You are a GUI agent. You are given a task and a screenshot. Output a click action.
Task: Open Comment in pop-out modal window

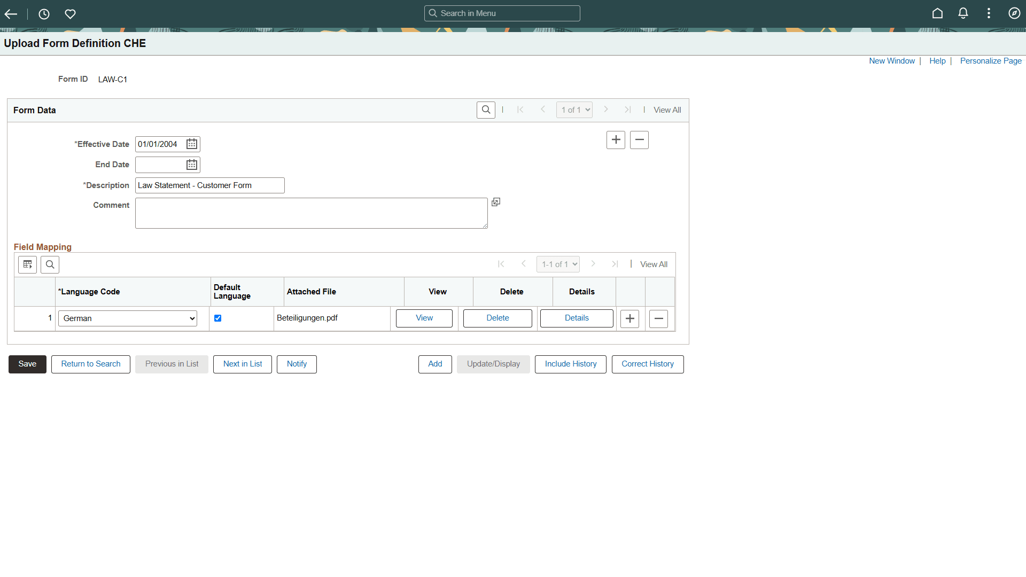[x=496, y=202]
